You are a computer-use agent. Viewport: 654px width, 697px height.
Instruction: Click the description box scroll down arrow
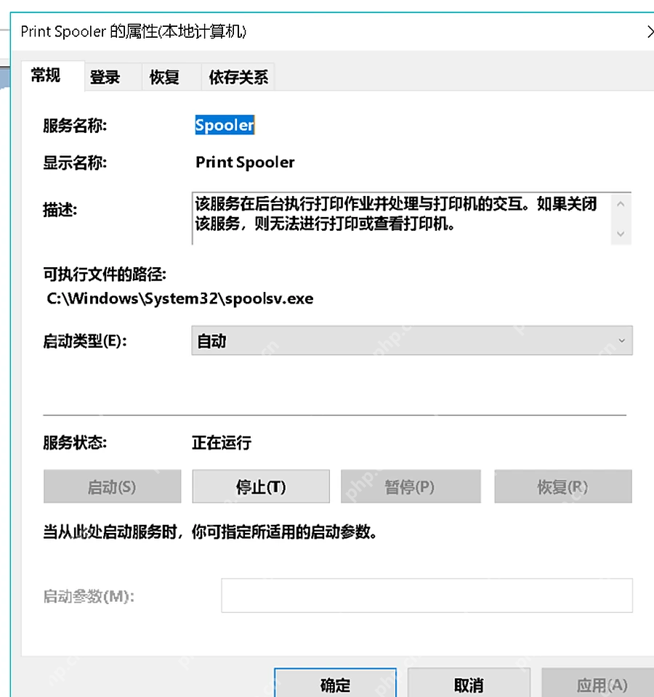(621, 234)
